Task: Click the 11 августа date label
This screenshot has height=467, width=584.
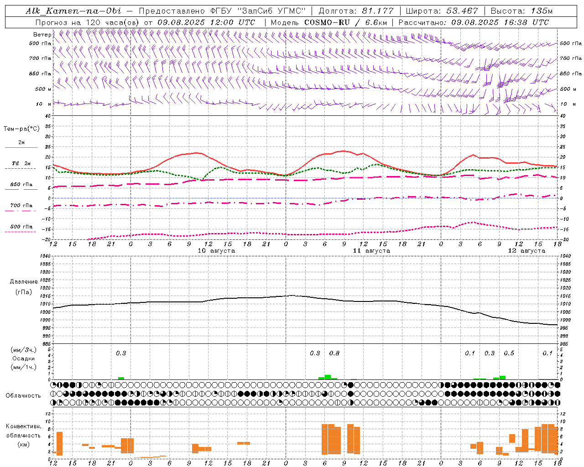Action: 371,251
